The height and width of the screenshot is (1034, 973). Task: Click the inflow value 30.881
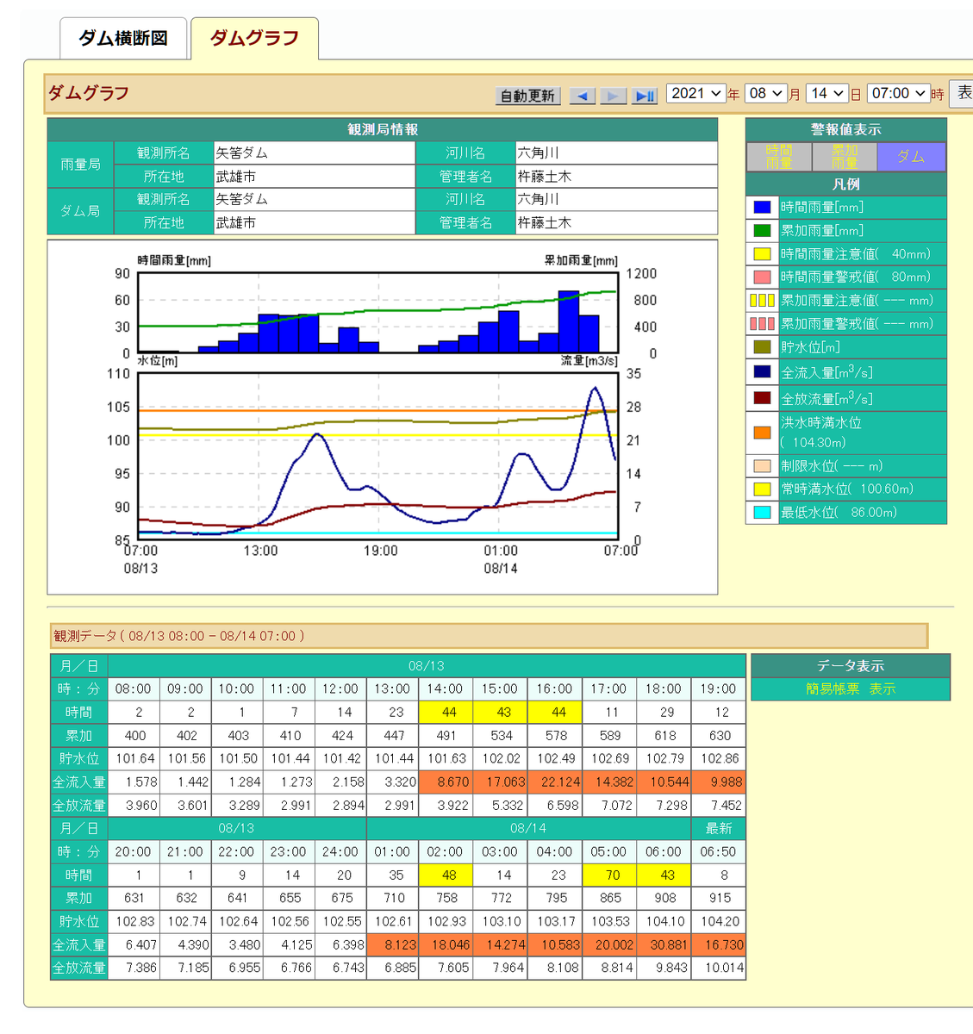point(665,944)
